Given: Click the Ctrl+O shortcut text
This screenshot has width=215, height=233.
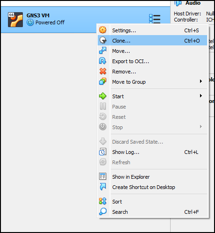Looking at the screenshot, I should (192, 41).
